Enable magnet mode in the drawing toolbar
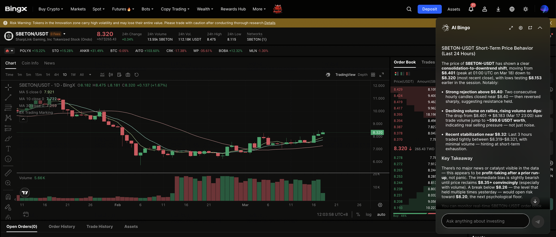Viewport: 556px width, 237px height. [8, 197]
